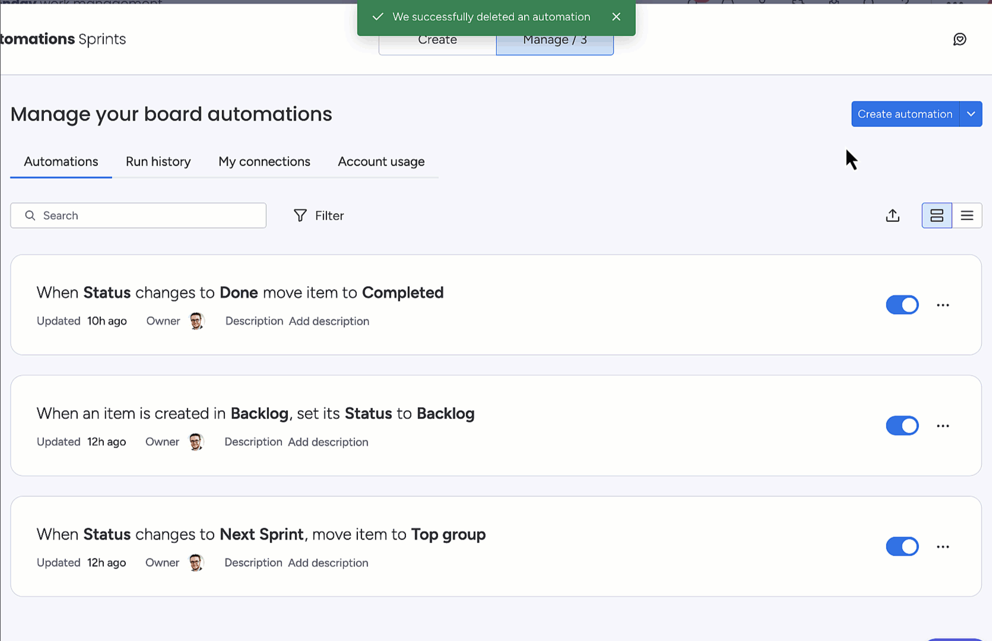
Task: Click the export automations icon
Action: pos(892,215)
